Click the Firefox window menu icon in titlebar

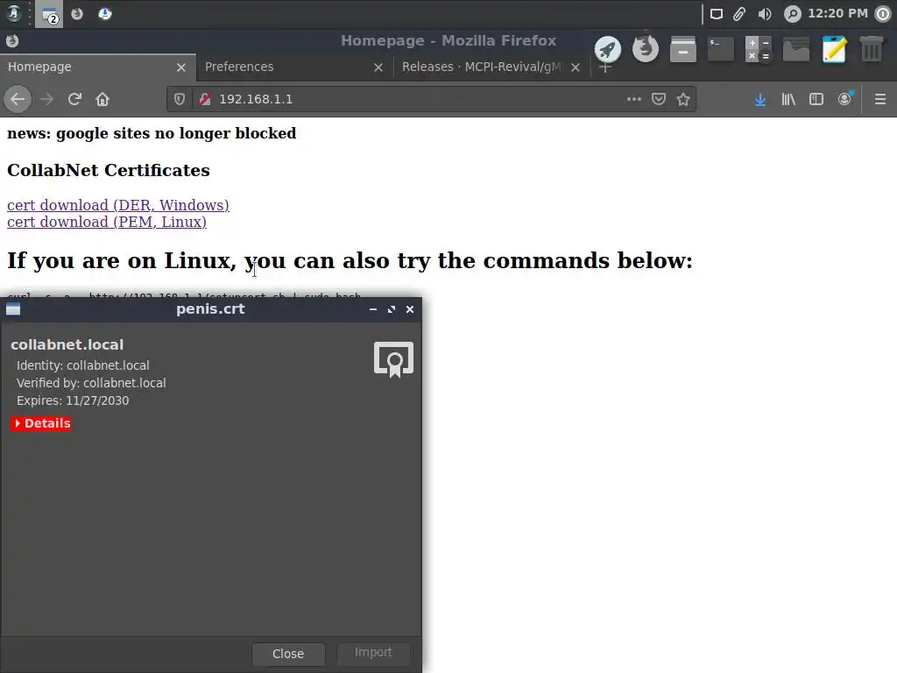[12, 40]
